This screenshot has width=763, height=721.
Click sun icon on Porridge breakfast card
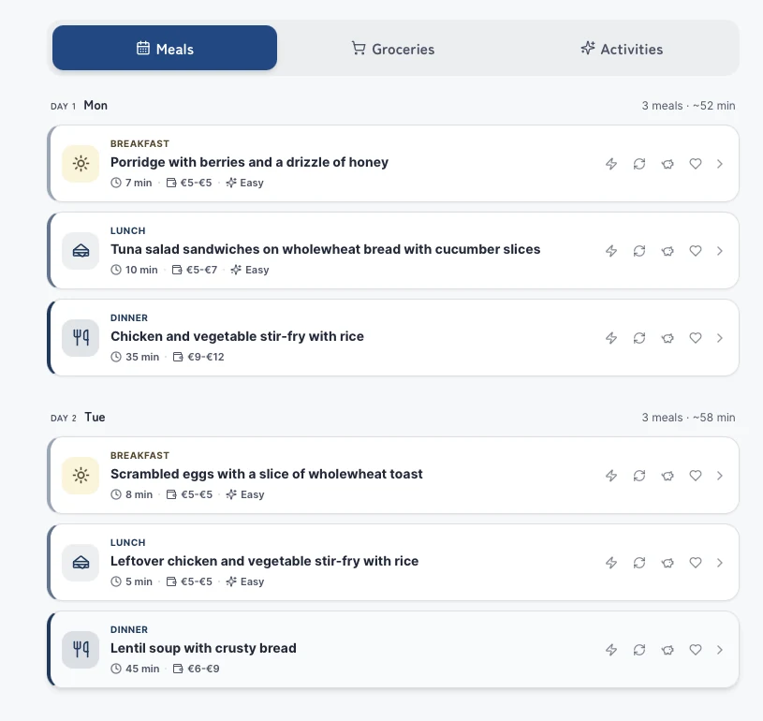coord(81,164)
